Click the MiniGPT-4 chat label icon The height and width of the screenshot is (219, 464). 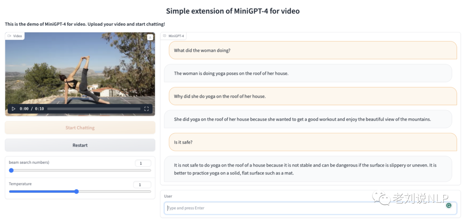pyautogui.click(x=165, y=36)
